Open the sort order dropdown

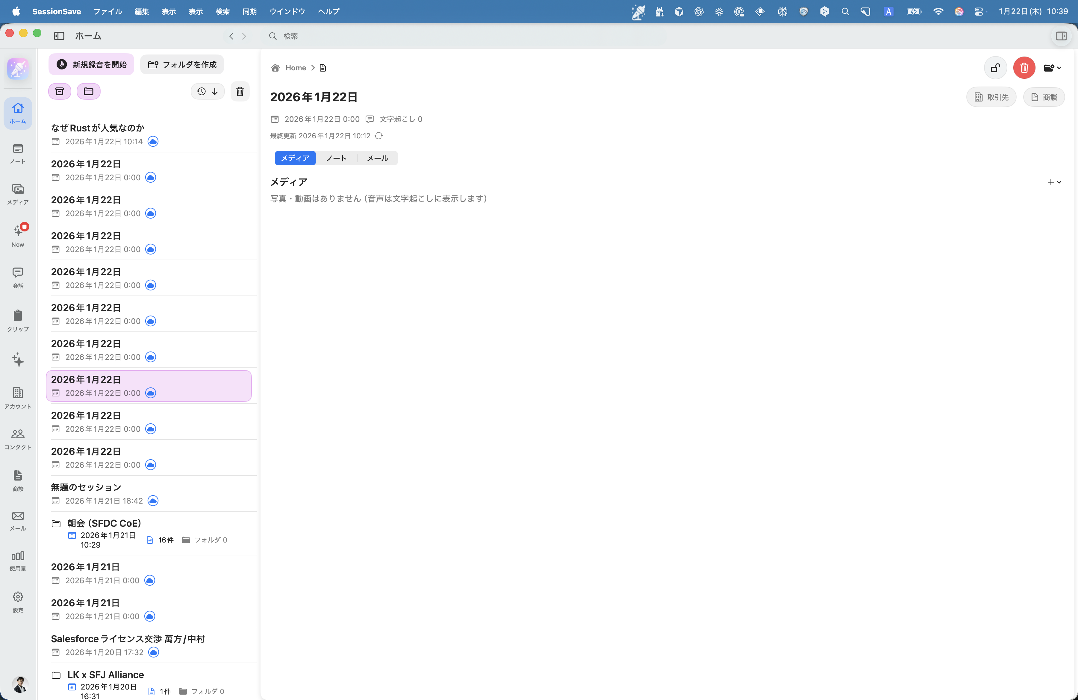point(208,91)
